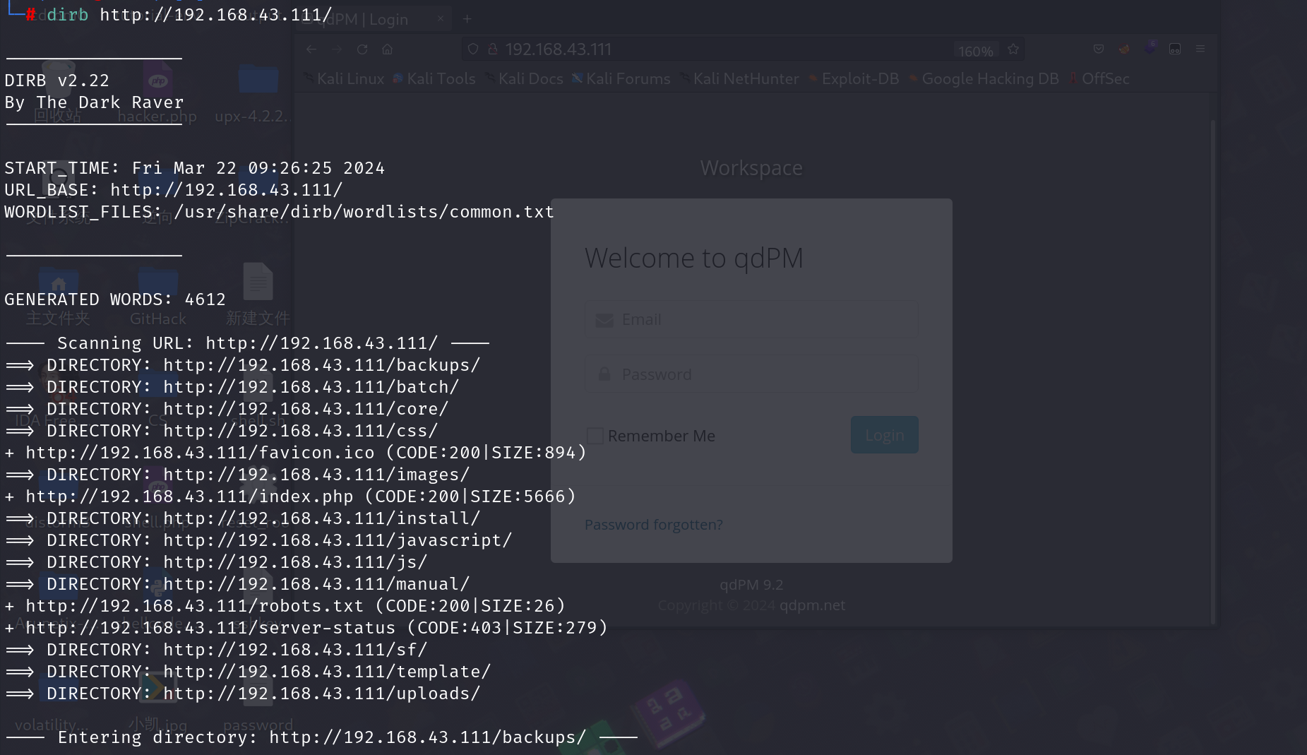Click the robots.txt result line
This screenshot has height=755, width=1307.
click(x=285, y=606)
